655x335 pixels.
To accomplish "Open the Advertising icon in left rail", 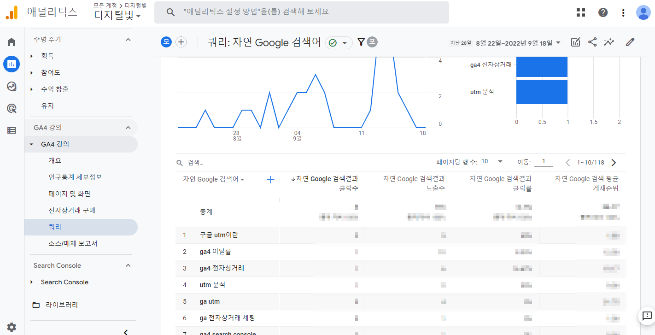I will (x=12, y=108).
